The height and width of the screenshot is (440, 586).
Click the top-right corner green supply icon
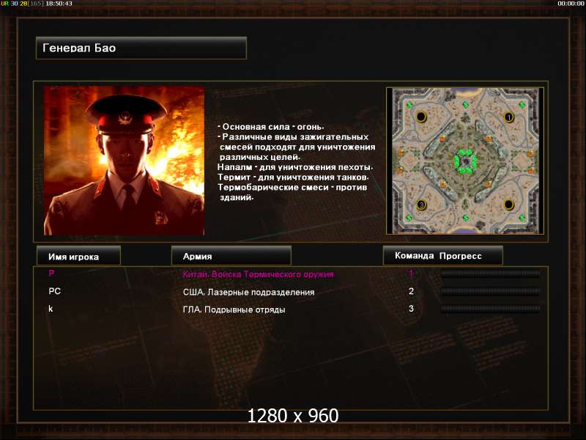522,105
